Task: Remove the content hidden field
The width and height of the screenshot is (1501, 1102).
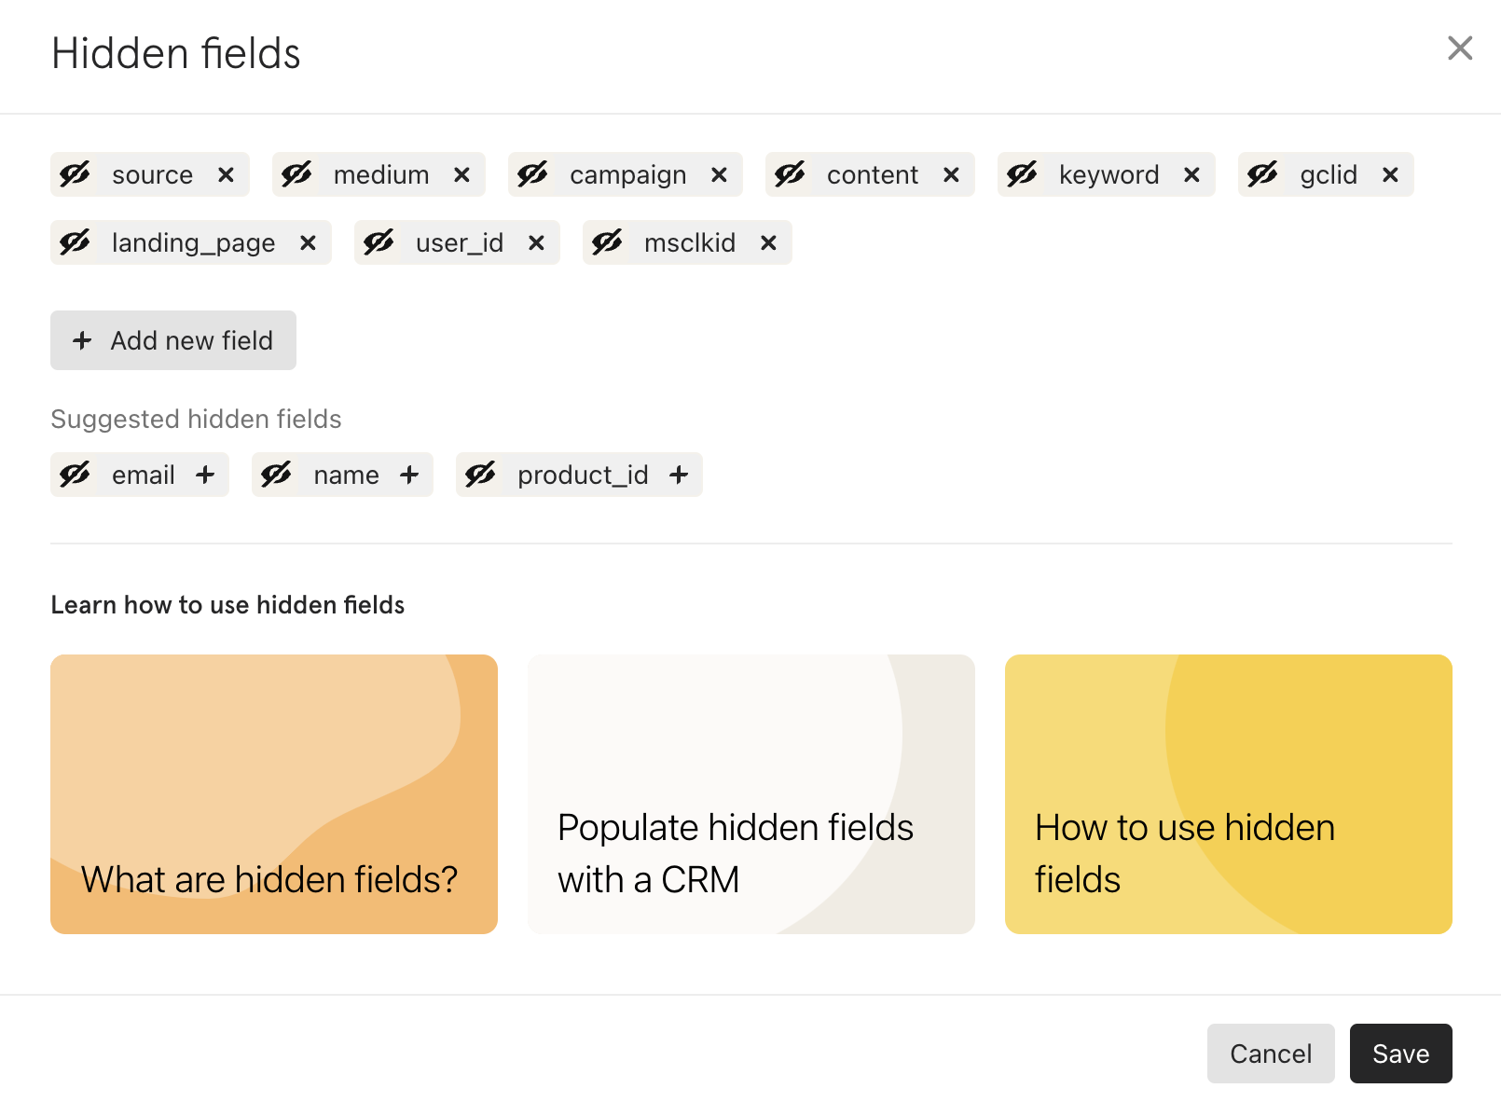Action: [951, 175]
